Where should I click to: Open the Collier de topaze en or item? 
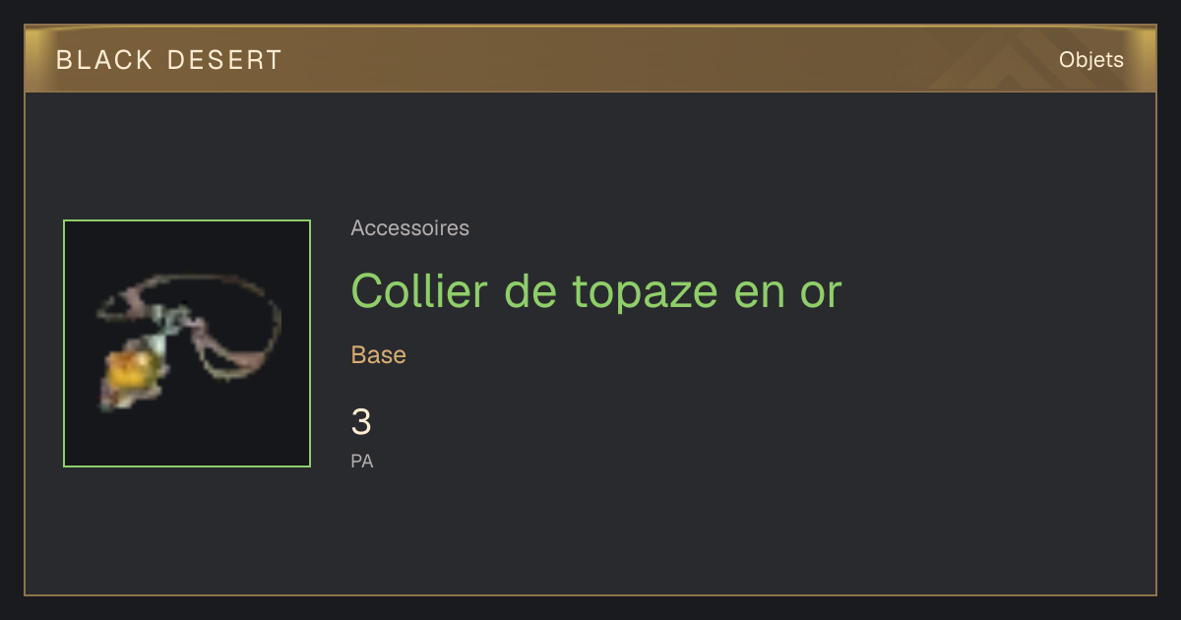(x=596, y=290)
